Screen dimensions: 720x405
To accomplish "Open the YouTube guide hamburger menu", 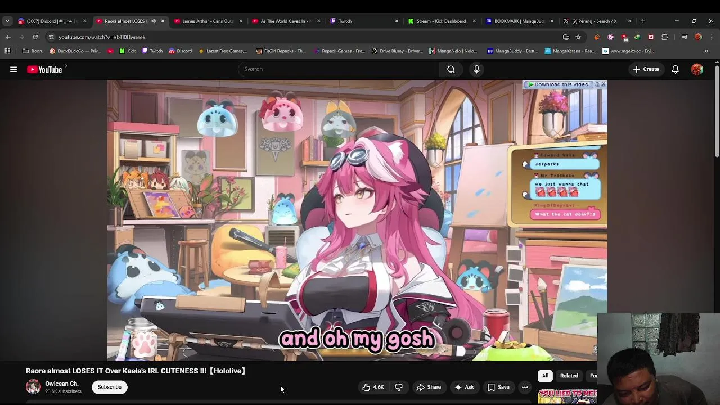I will (13, 69).
